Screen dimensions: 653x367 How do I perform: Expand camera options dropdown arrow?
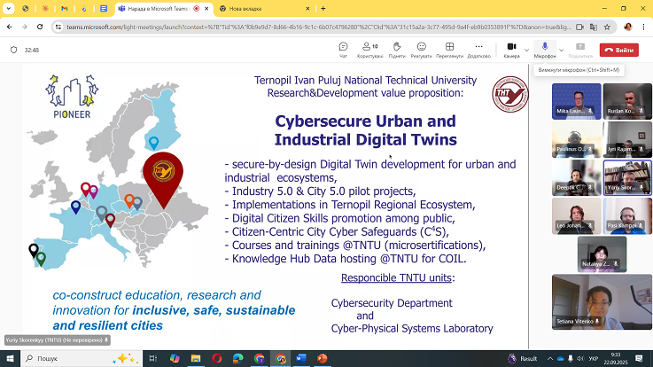pyautogui.click(x=526, y=50)
